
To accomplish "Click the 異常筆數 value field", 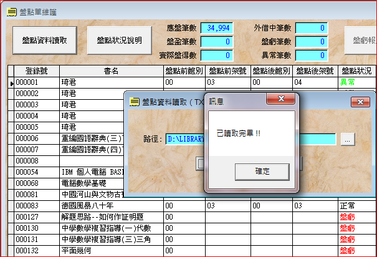I will 312,56.
